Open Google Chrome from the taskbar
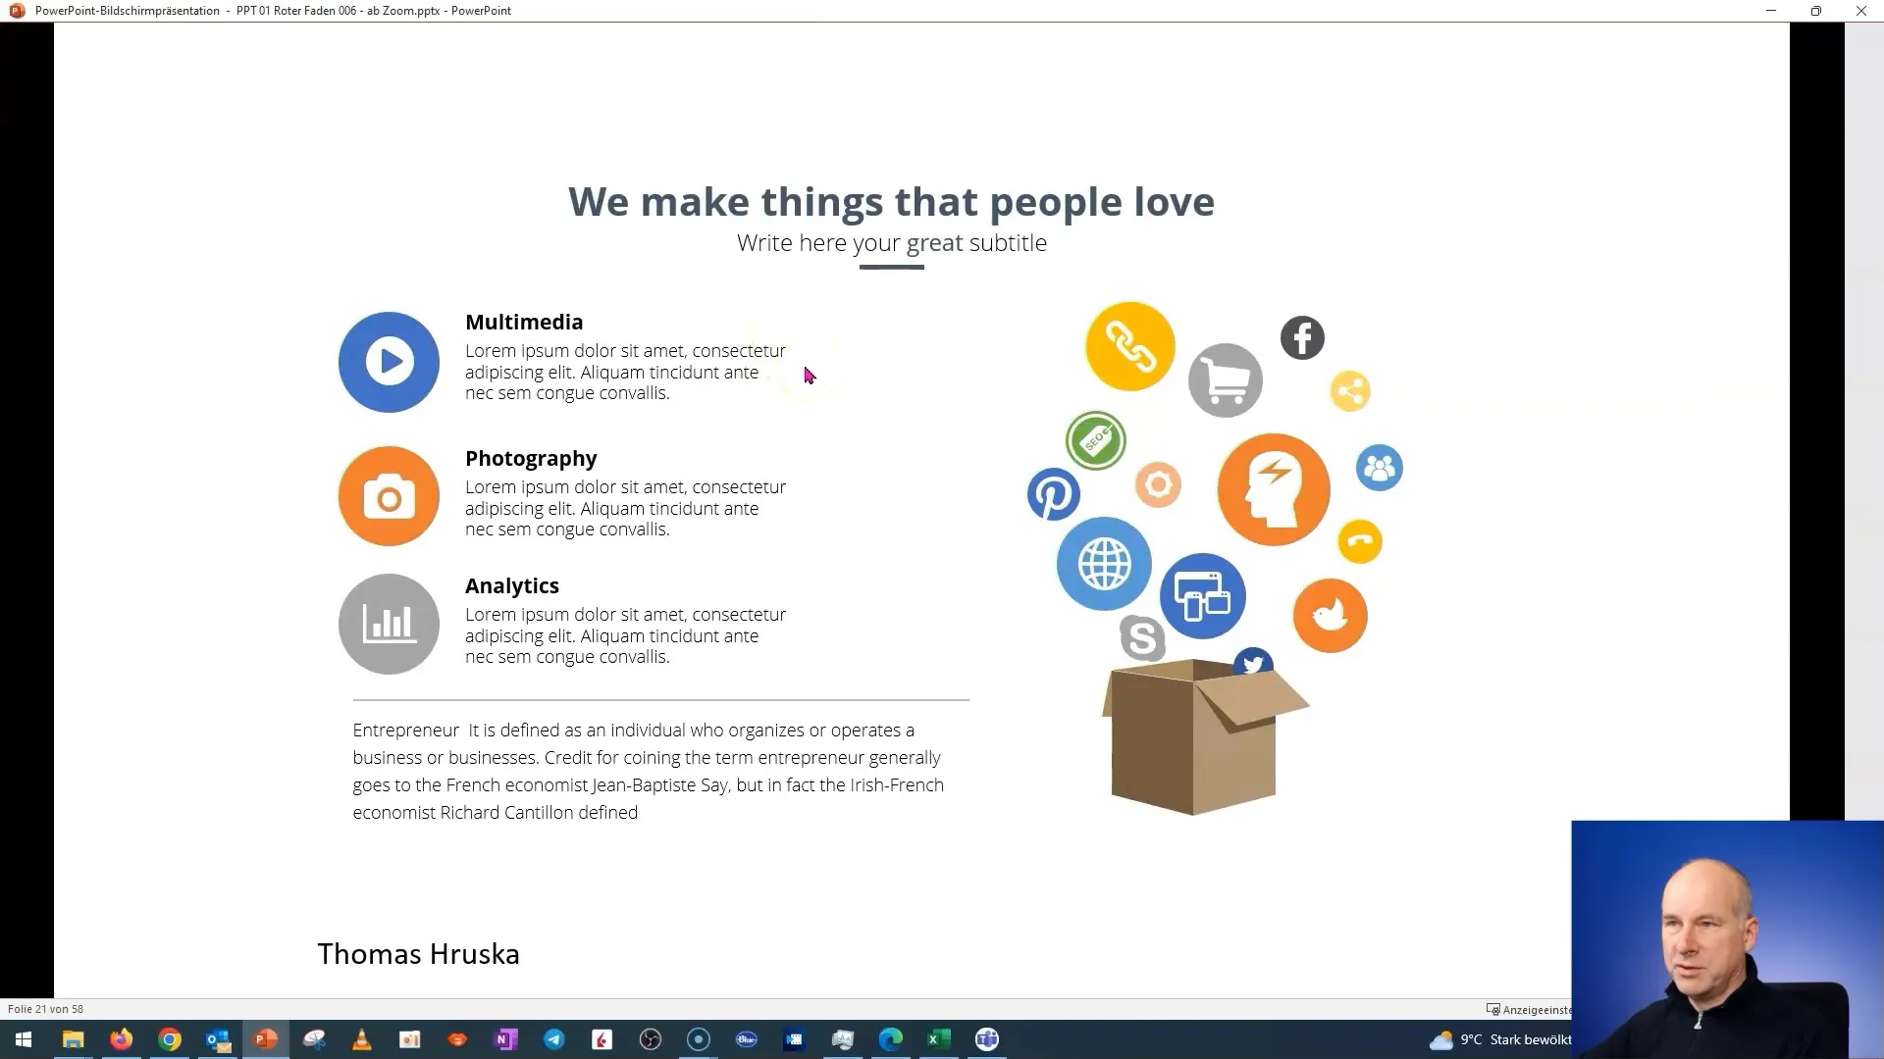Viewport: 1884px width, 1059px height. [170, 1039]
